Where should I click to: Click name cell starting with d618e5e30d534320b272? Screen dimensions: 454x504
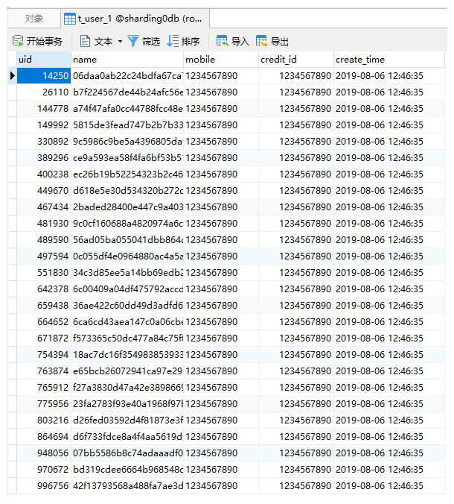pos(127,191)
